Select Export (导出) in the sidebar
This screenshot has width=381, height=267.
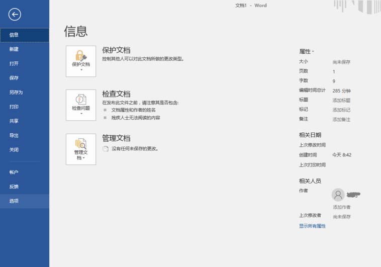[14, 135]
